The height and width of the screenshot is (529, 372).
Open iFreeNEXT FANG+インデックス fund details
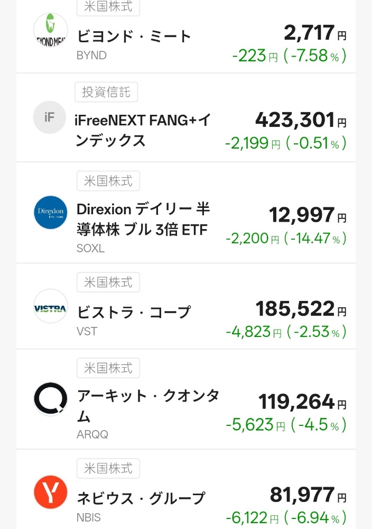142,130
